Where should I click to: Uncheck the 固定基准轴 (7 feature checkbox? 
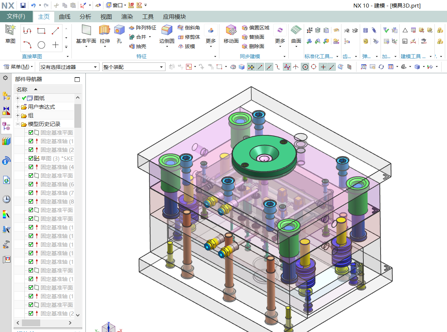(x=31, y=193)
